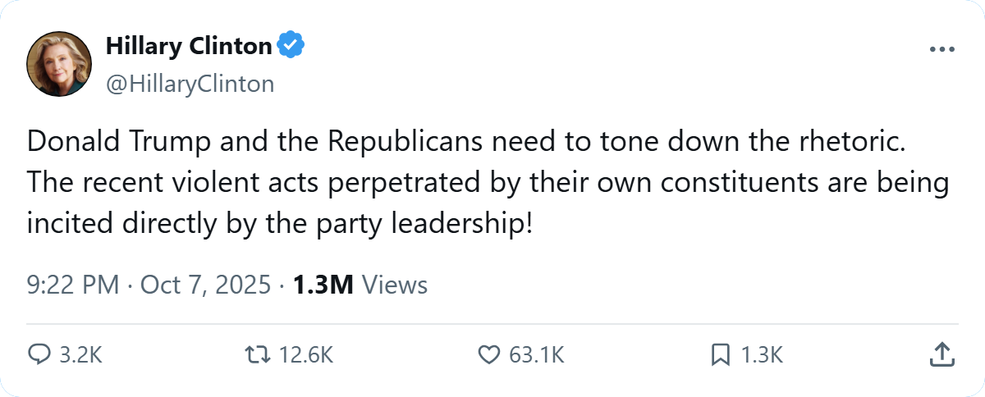The height and width of the screenshot is (397, 985).
Task: Repost the tweet using the arrows icon
Action: [257, 354]
